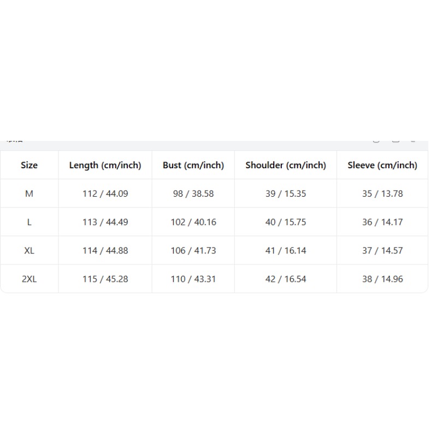Click the 110 / 43.31 bust cell
The height and width of the screenshot is (437, 437).
coord(193,279)
